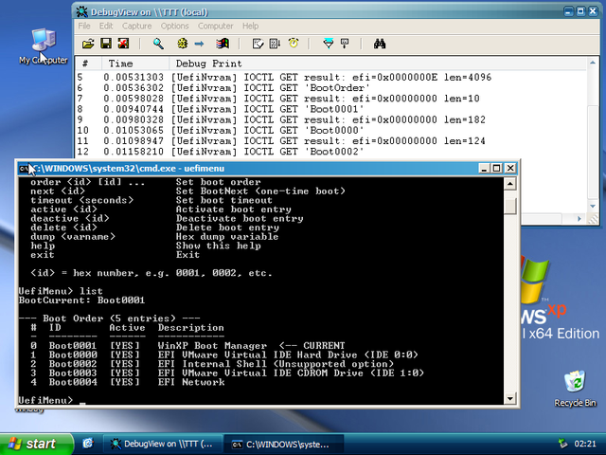
Task: Open the Help menu in DebugView
Action: coord(250,26)
